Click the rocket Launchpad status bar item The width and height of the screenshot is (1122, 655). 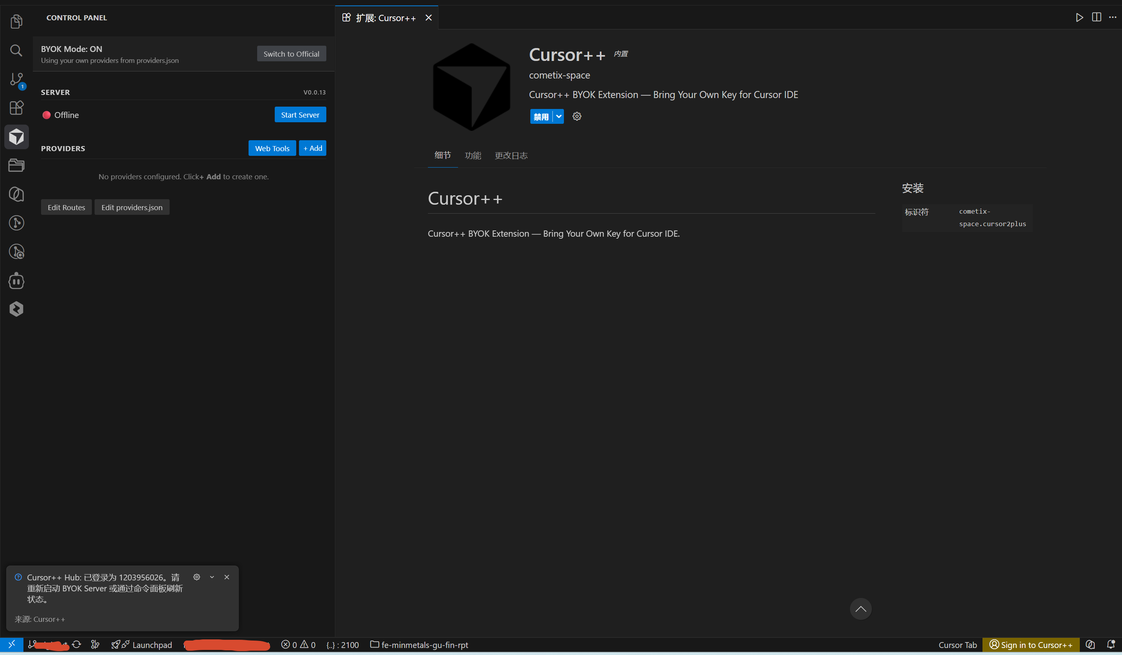tap(141, 644)
